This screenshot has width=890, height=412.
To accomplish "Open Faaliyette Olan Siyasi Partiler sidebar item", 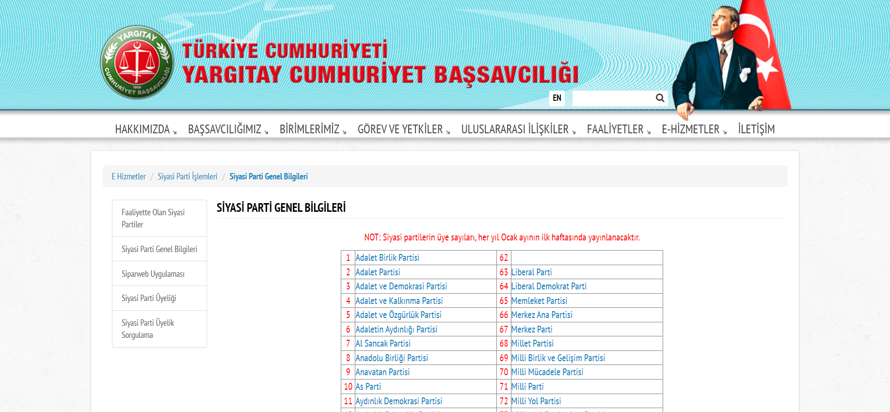I will coord(159,218).
